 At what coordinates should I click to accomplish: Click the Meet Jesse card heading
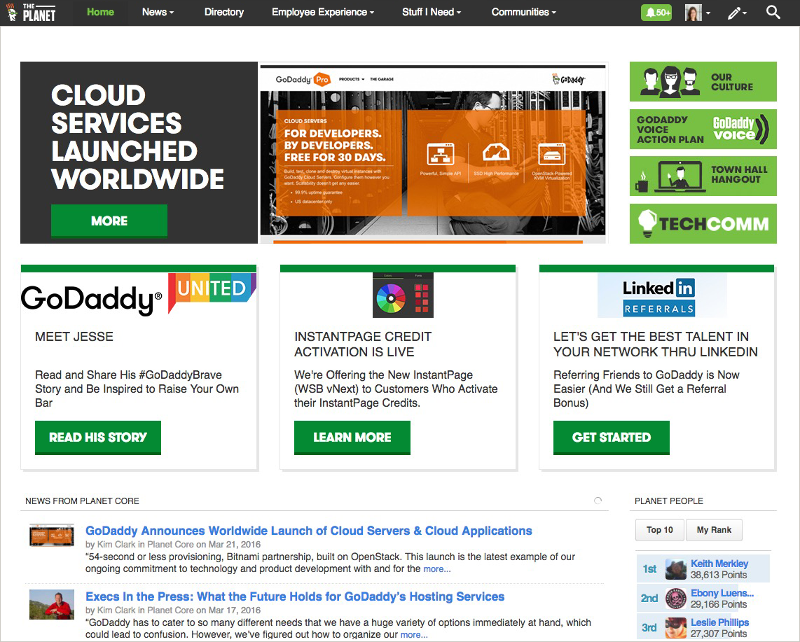point(74,337)
